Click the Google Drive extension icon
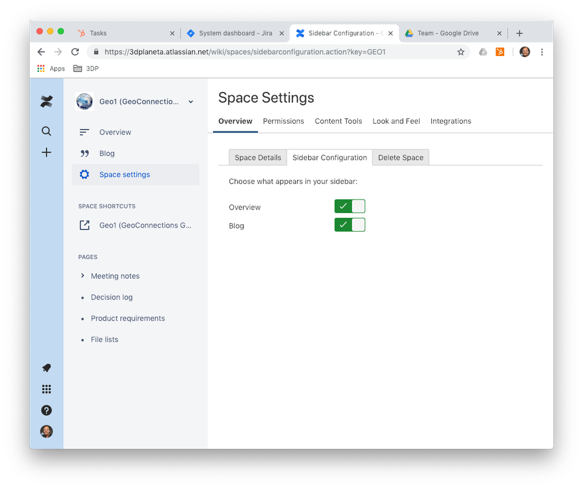Image resolution: width=583 pixels, height=488 pixels. pos(483,52)
